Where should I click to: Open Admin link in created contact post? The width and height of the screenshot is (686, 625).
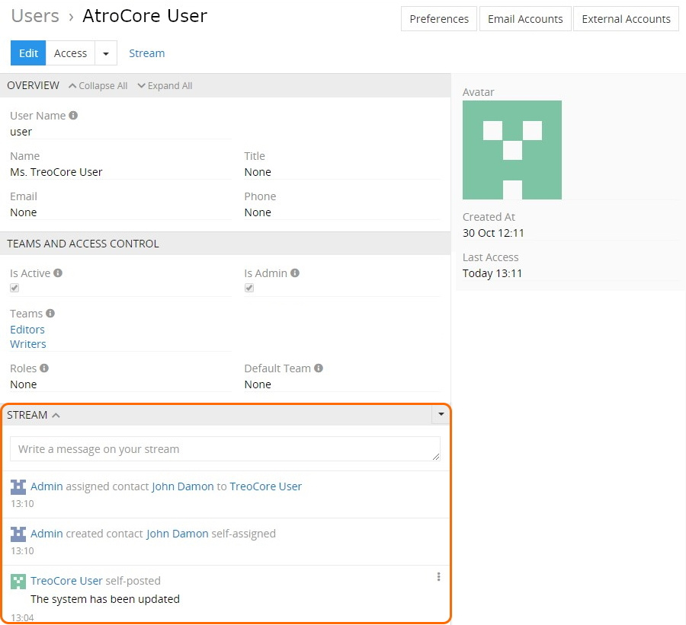click(46, 534)
